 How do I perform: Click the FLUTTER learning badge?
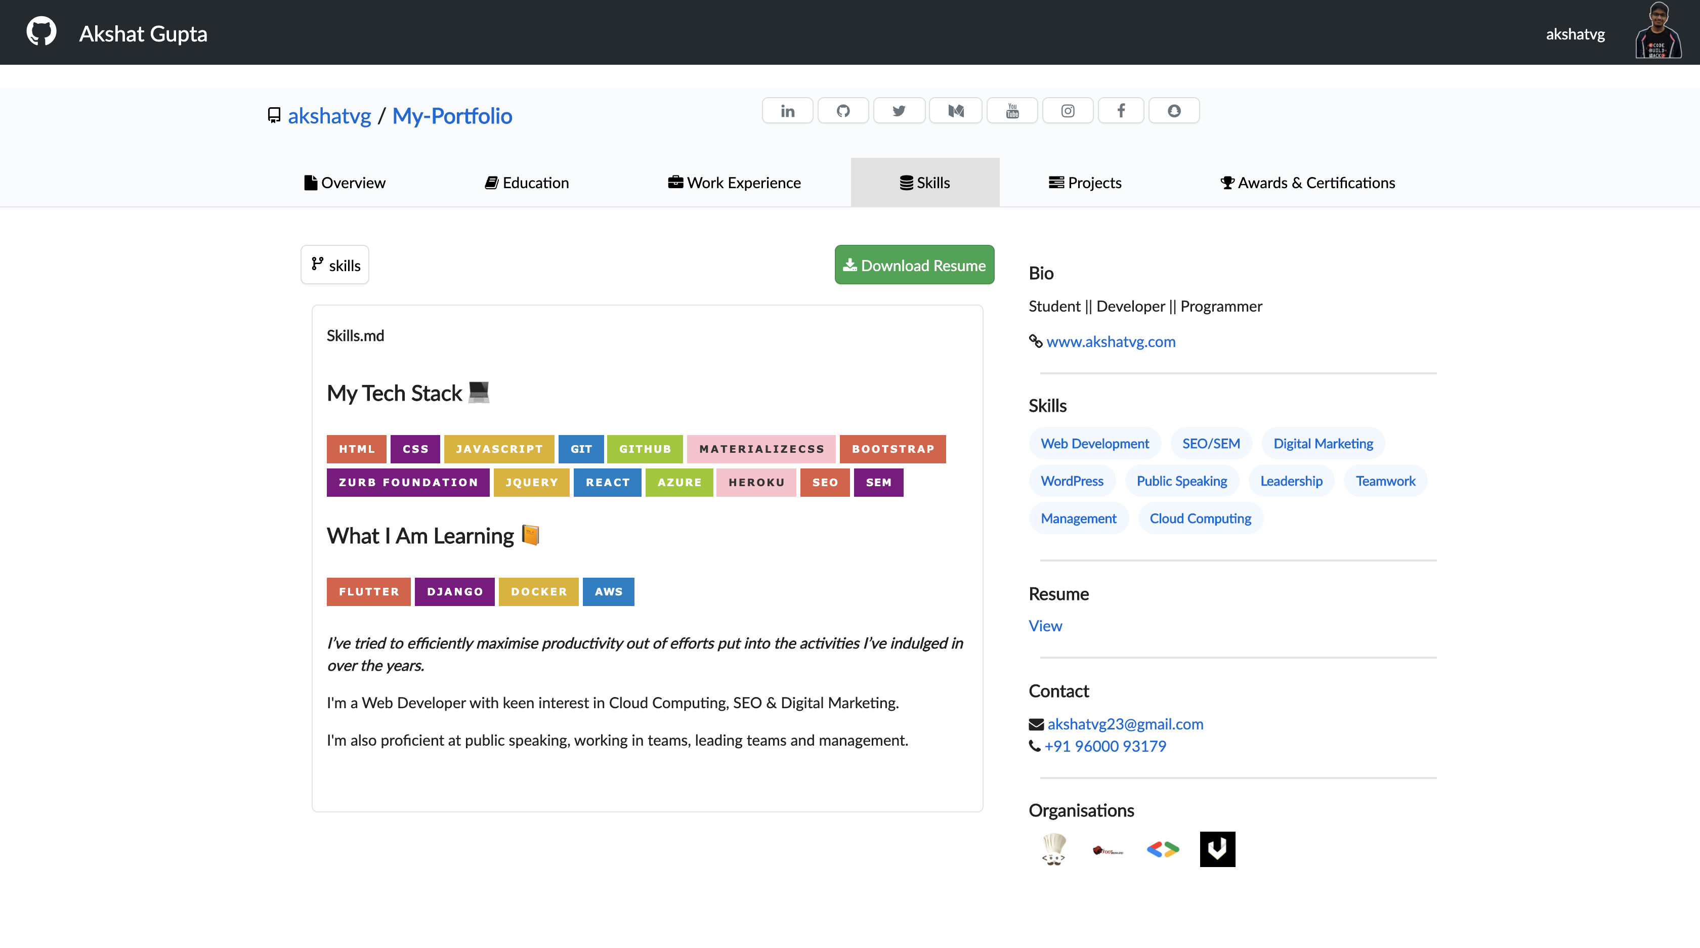coord(369,592)
